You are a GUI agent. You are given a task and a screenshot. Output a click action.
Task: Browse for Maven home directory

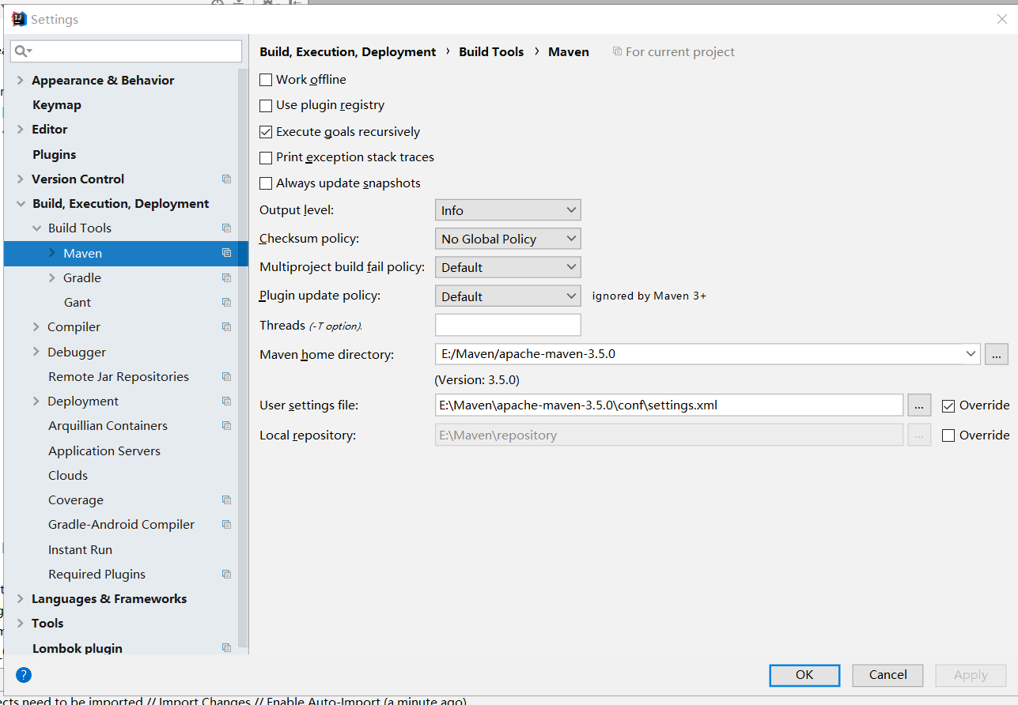click(997, 354)
